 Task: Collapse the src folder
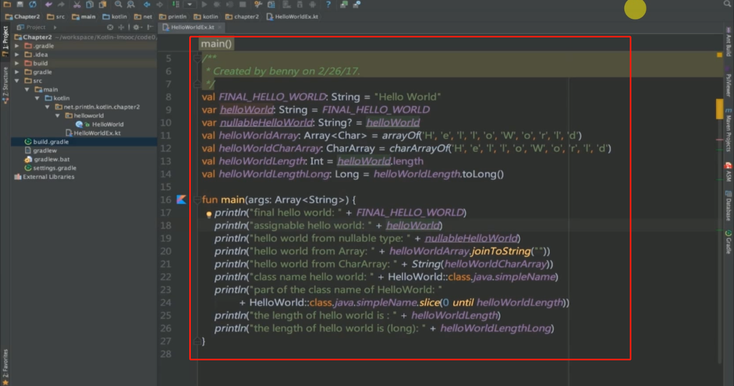coord(17,81)
